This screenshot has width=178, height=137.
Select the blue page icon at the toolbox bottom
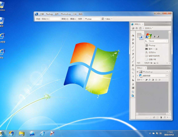[133, 95]
